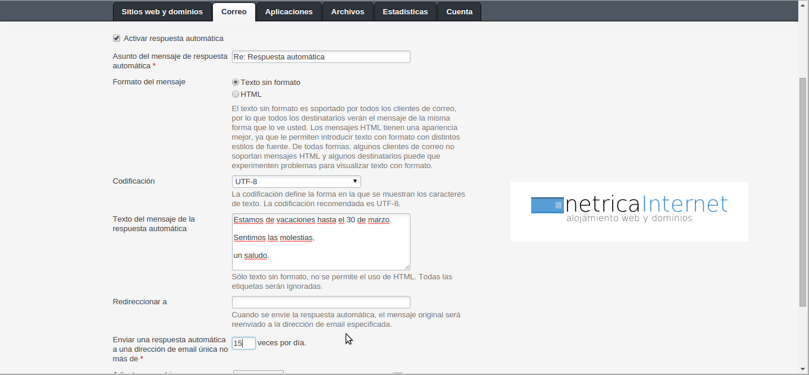809x375 pixels.
Task: Switch to the Correo tab
Action: click(x=234, y=12)
